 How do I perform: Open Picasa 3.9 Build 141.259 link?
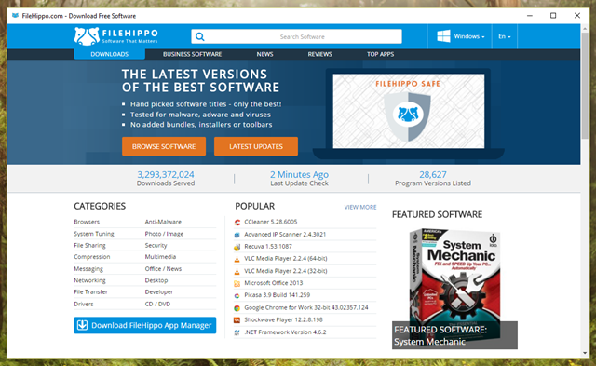point(278,295)
